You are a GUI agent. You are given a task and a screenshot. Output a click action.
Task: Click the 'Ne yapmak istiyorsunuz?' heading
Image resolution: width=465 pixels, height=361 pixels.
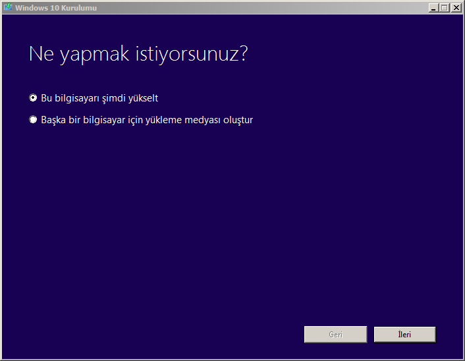pos(138,54)
